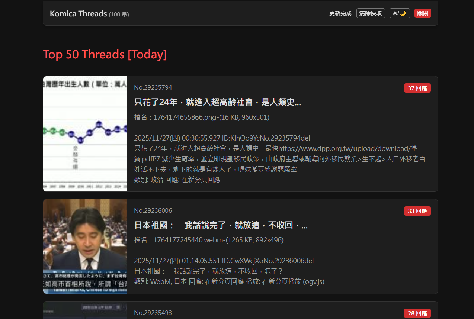This screenshot has height=319, width=474.
Task: Select thread number No.29235493
Action: (x=153, y=313)
